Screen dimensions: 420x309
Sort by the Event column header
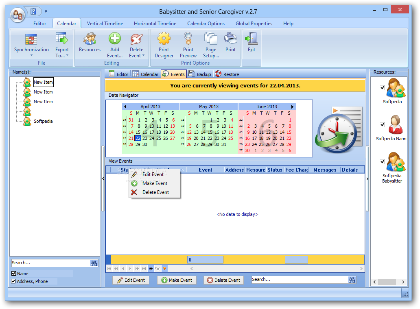(205, 170)
